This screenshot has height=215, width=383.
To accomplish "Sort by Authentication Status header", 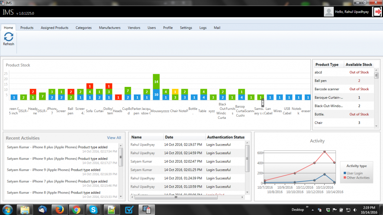I will tap(225, 137).
